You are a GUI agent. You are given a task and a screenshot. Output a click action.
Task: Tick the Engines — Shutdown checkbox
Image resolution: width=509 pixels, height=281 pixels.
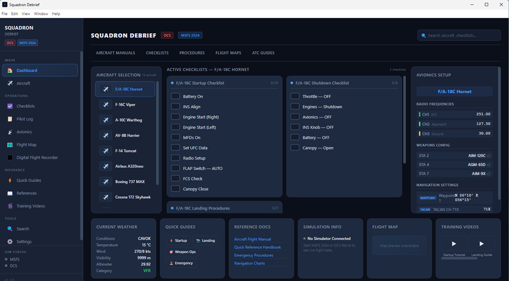pos(295,106)
